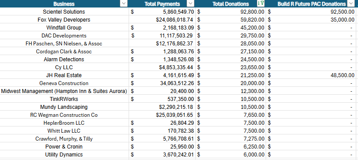Screen dimensions: 358x160
Task: Click the 27,150.00 donations value
Action: [252, 52]
